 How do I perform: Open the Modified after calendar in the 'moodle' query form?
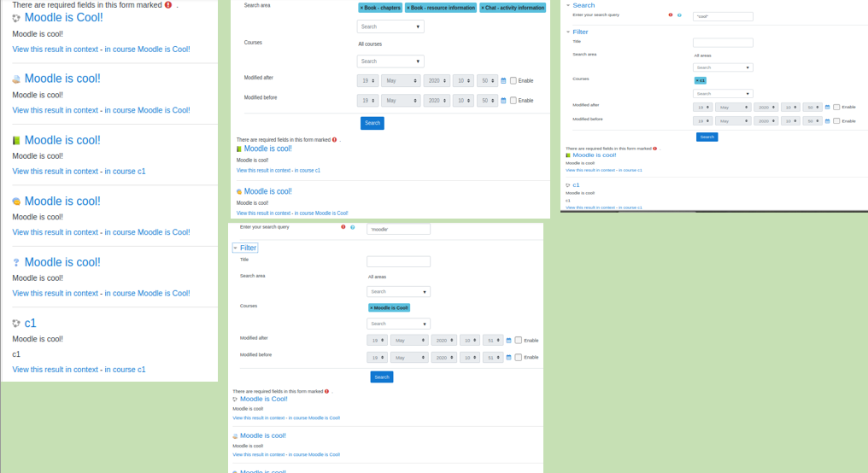(x=508, y=340)
